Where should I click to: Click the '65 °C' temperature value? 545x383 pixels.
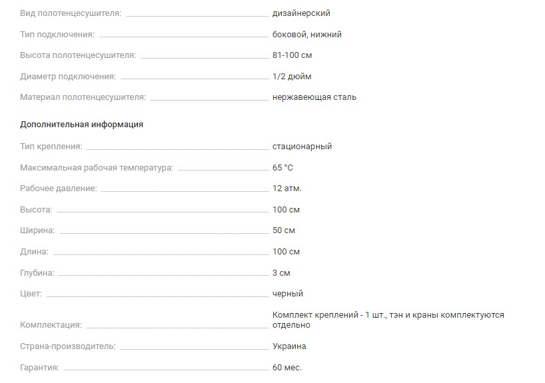(x=283, y=168)
